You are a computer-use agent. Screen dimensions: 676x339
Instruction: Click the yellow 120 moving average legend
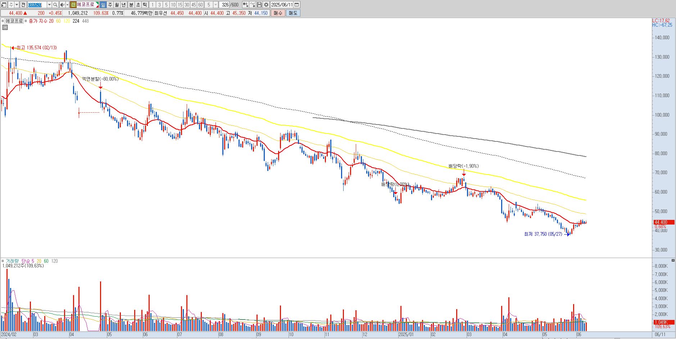coord(67,21)
